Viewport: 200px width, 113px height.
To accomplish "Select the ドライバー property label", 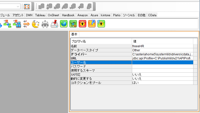I will (x=101, y=54).
